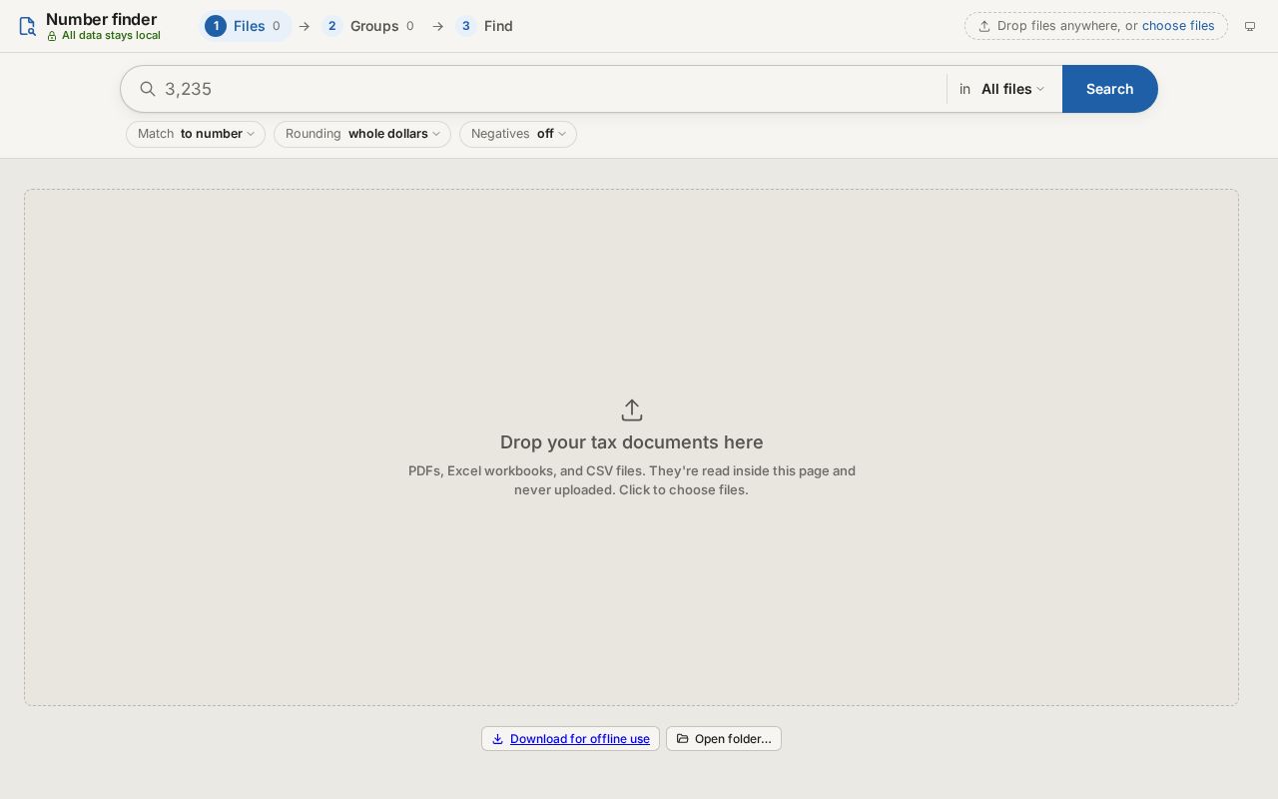Click the green lock icon

[52, 36]
